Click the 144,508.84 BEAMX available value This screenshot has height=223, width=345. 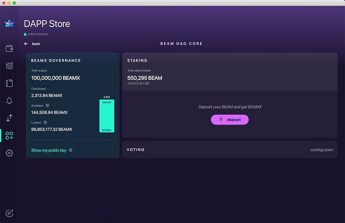point(49,112)
